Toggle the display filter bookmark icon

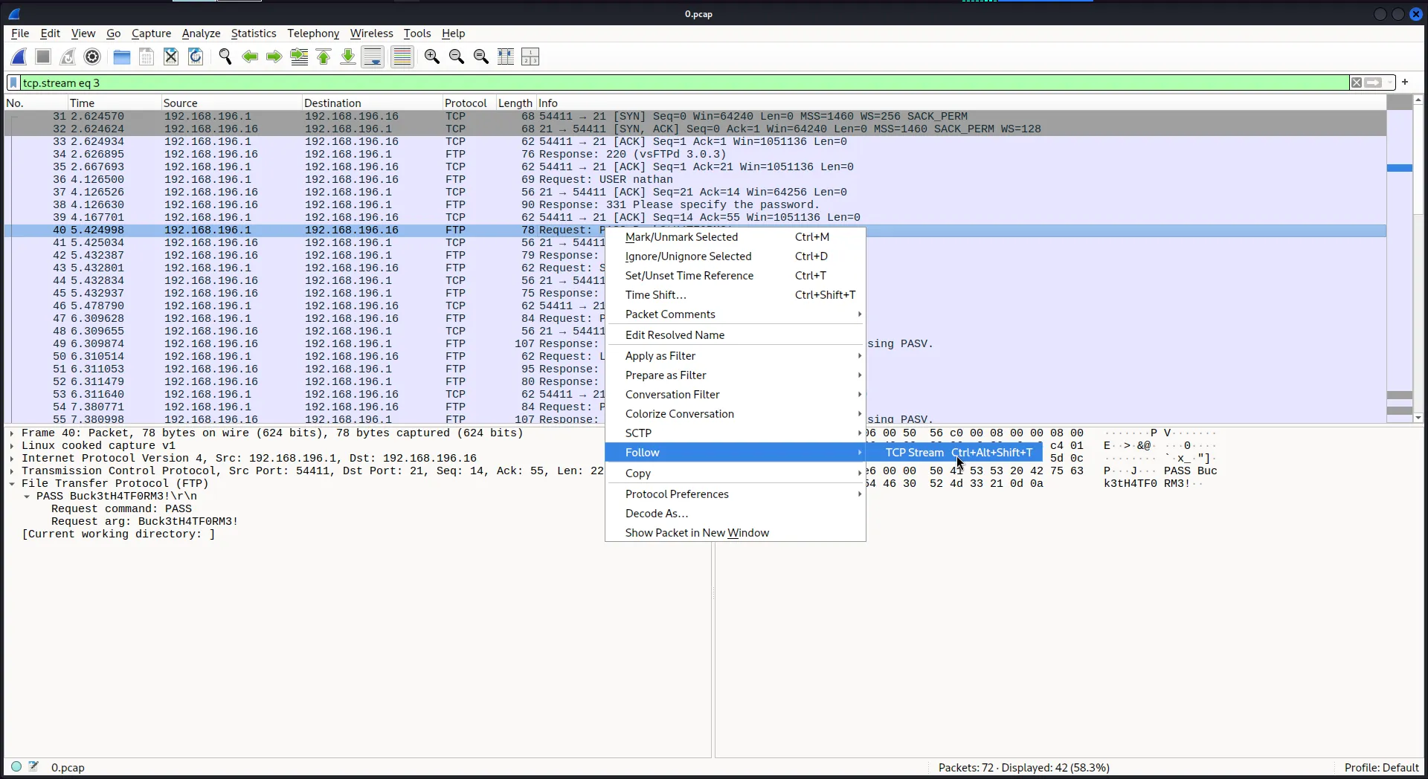(13, 83)
